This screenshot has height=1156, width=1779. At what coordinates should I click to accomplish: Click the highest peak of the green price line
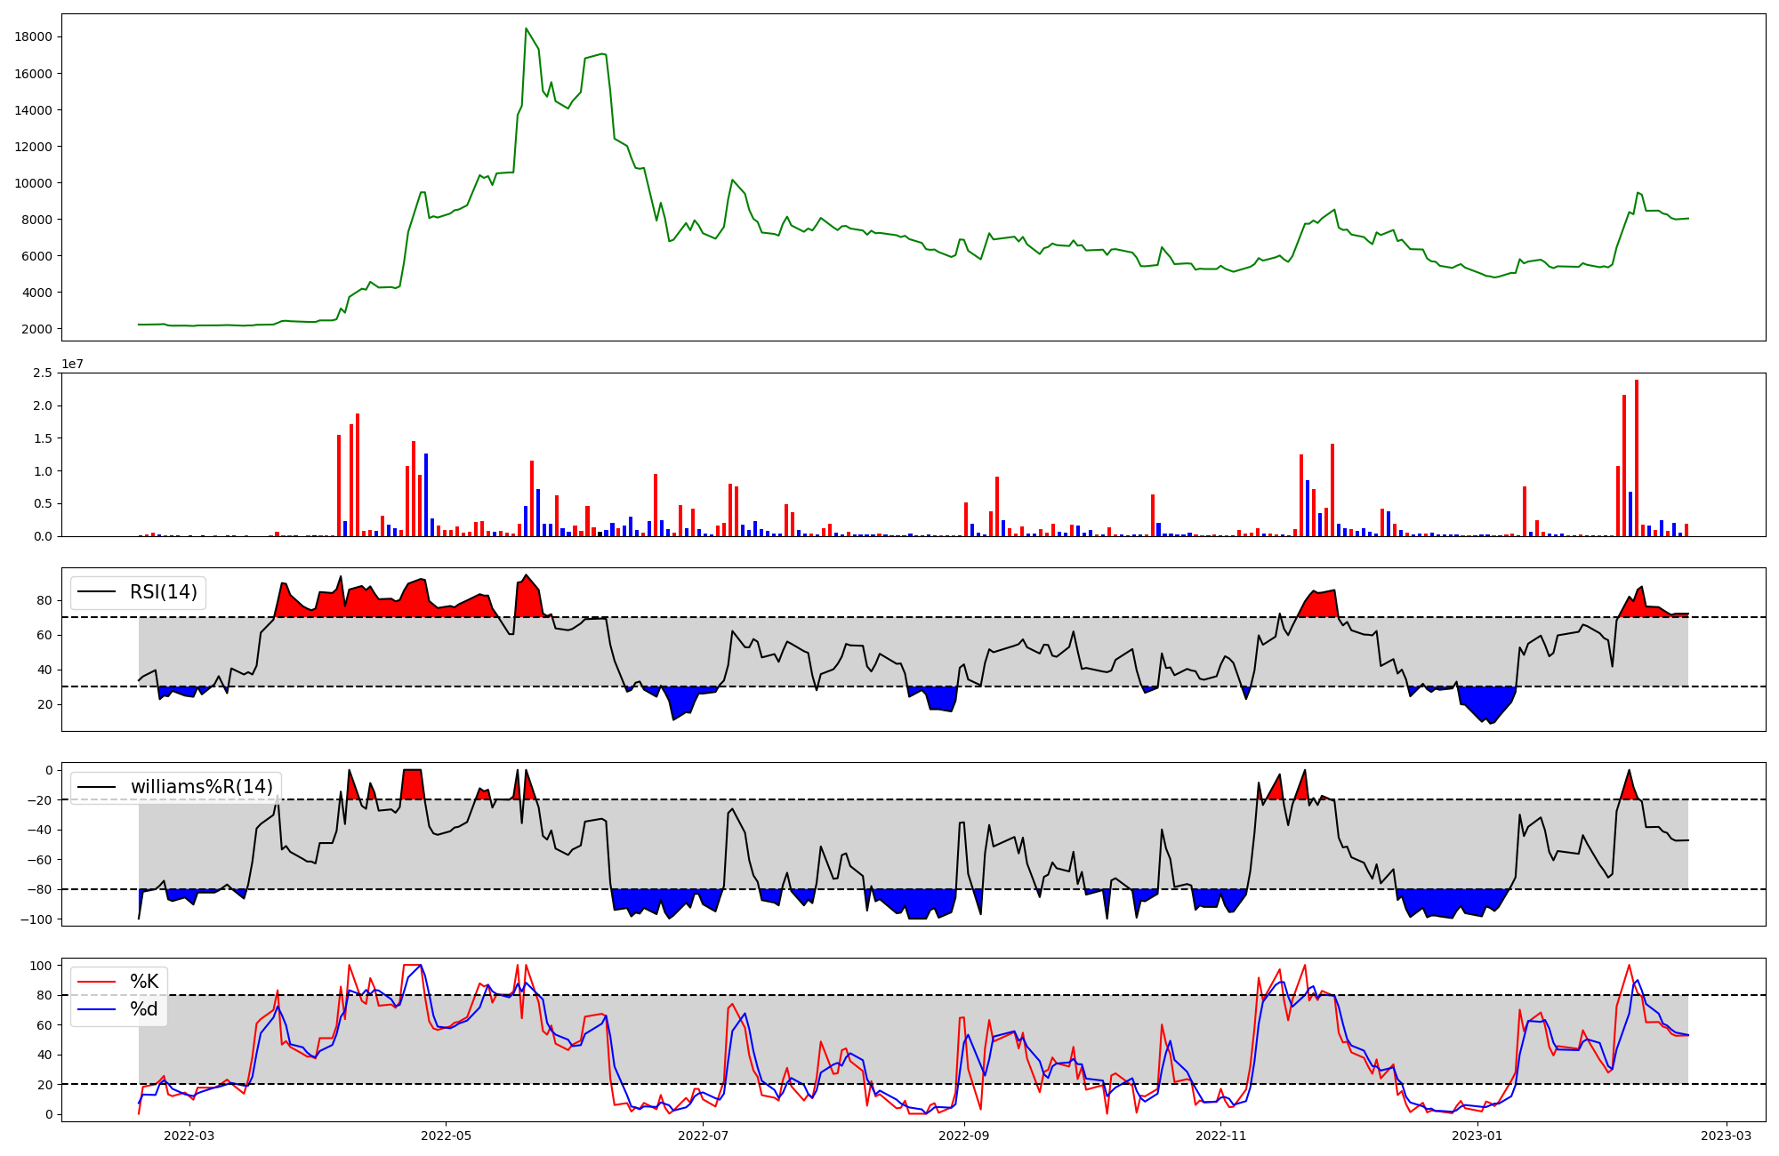[x=526, y=28]
